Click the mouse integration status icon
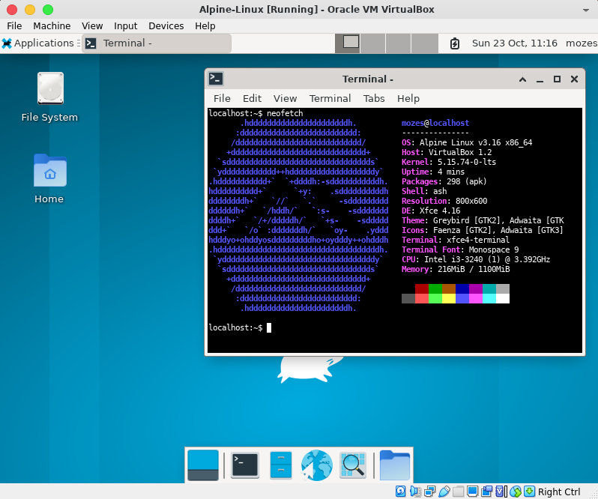The height and width of the screenshot is (499, 598). click(516, 492)
